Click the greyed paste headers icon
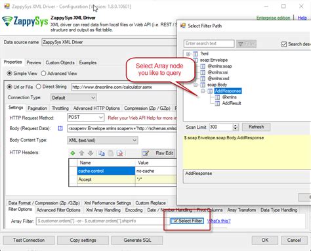 (x=111, y=153)
